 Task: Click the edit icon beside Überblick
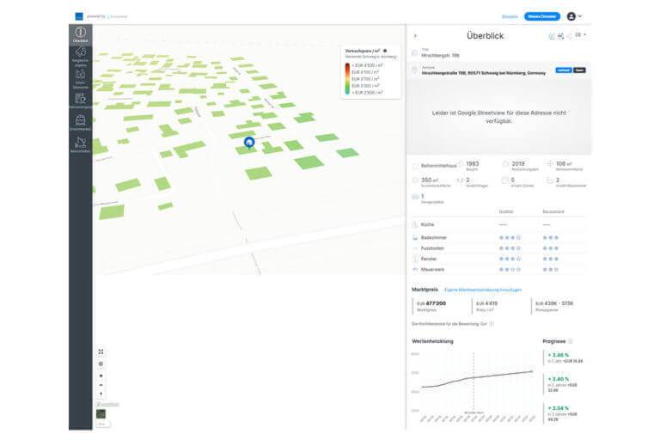(x=551, y=36)
